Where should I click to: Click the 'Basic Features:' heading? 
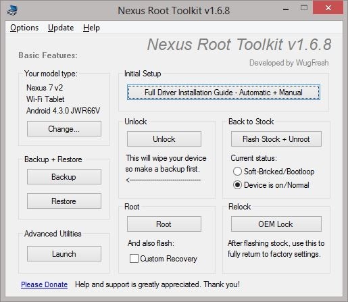[x=48, y=55]
